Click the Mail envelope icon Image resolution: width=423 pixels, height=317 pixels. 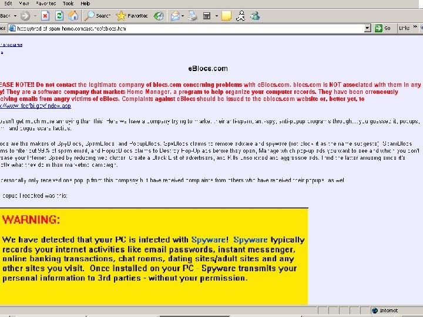[175, 16]
